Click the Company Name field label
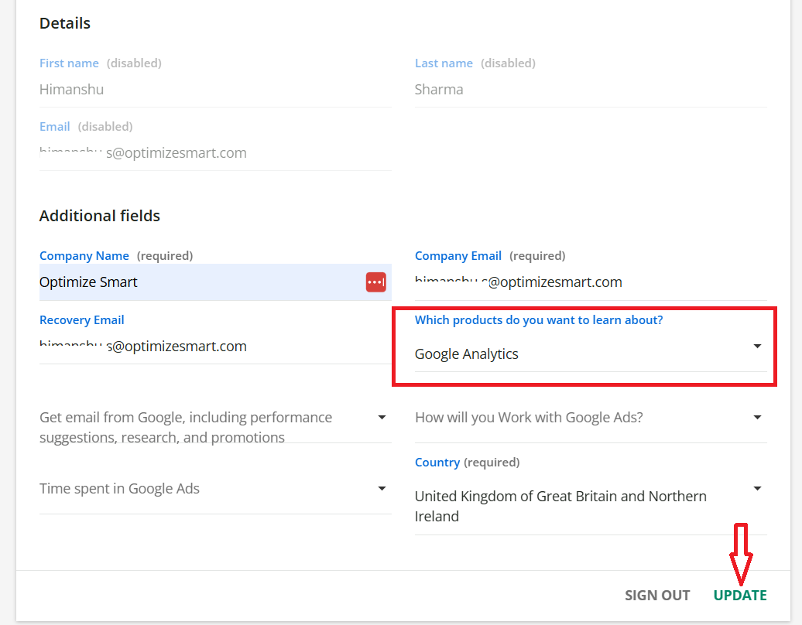This screenshot has height=625, width=802. 84,256
